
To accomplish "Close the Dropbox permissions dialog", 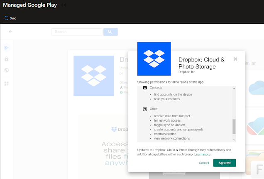I will tap(235, 59).
